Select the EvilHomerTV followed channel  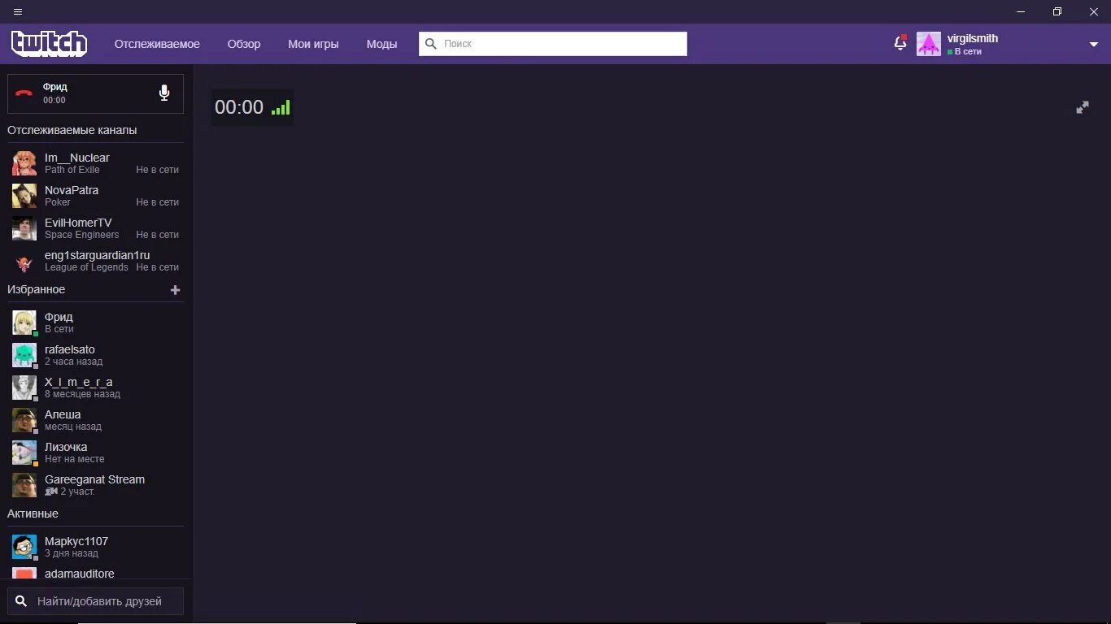point(96,228)
